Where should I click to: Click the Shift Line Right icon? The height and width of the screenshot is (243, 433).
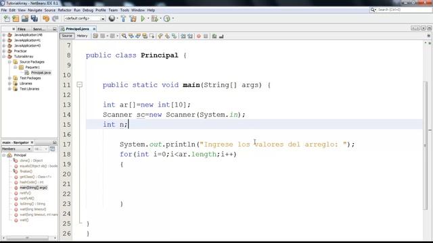click(190, 36)
